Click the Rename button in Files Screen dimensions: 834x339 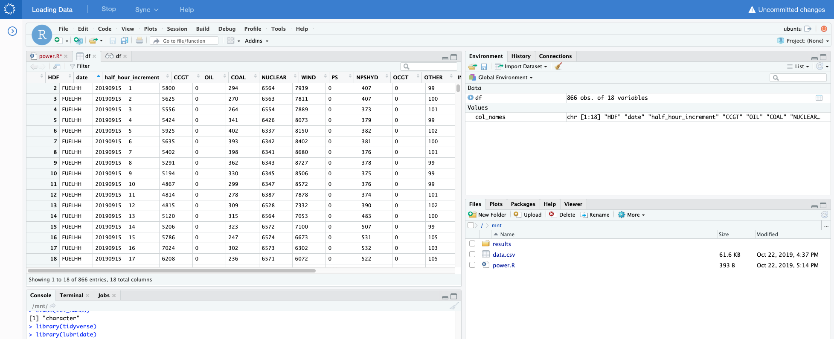pos(595,214)
